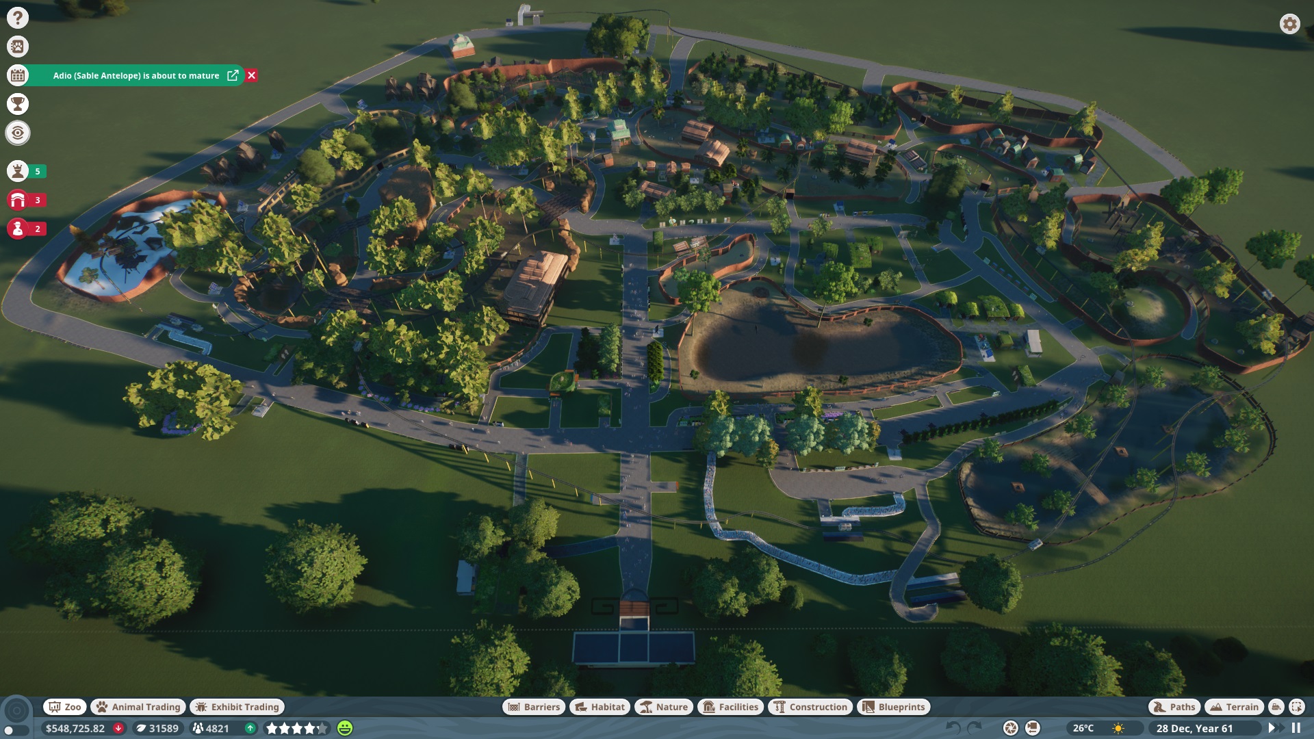Viewport: 1314px width, 739px height.
Task: Open the Animal Trading tab
Action: click(x=138, y=707)
